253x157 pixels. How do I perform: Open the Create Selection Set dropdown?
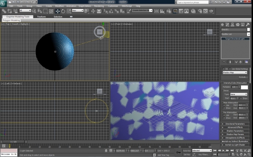142,11
